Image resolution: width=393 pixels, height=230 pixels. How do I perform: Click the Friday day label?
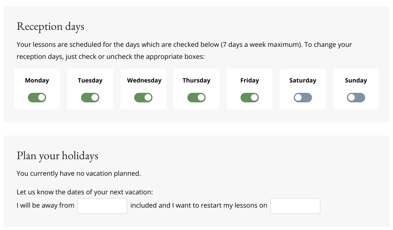[250, 80]
